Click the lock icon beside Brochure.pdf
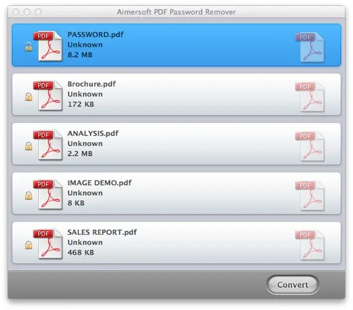 click(29, 97)
